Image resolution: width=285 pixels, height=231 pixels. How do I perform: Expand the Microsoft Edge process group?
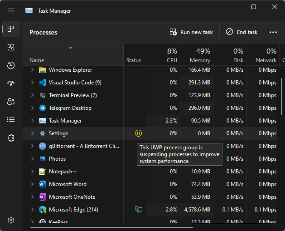pyautogui.click(x=32, y=210)
